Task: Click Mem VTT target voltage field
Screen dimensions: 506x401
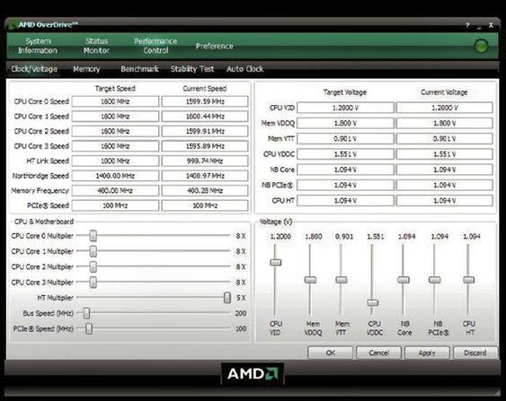Action: (345, 138)
